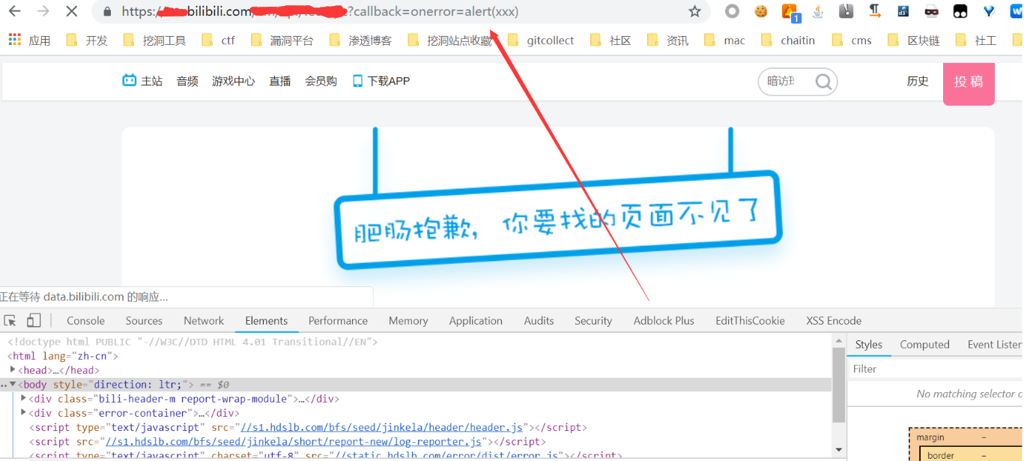Open the cms bookmark folder
The image size is (1024, 461).
click(852, 40)
